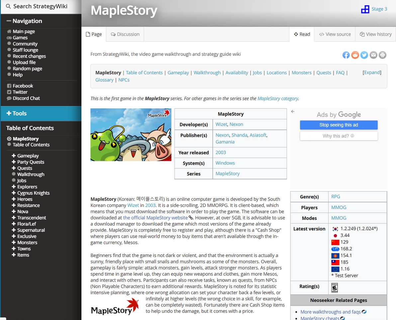
Task: Click the European Union flag icon
Action: tap(335, 269)
